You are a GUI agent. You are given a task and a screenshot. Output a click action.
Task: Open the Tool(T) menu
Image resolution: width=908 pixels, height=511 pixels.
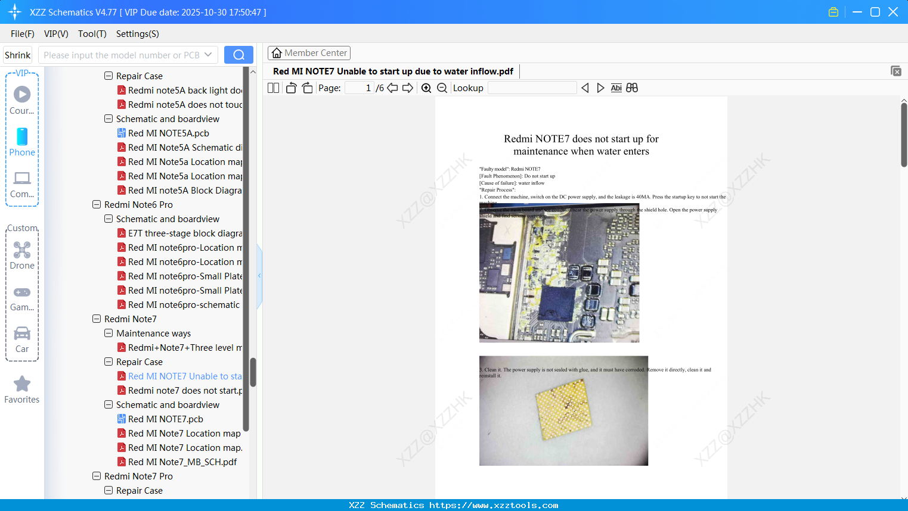coord(92,34)
